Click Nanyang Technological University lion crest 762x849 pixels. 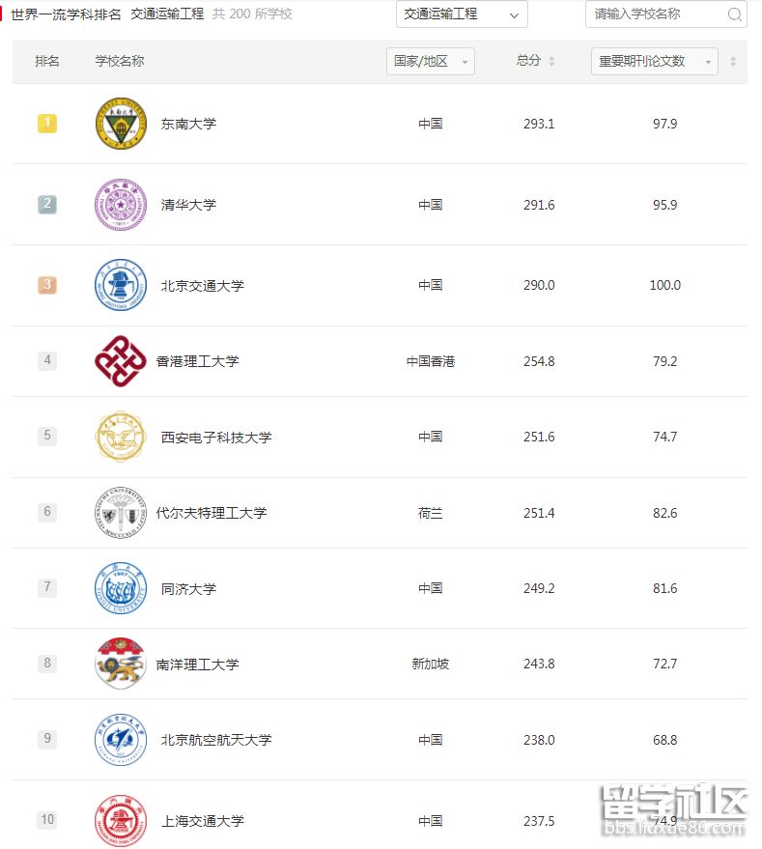120,664
